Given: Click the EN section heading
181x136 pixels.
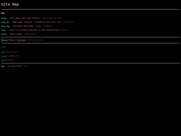Looking at the screenshot, I should 3,13.
